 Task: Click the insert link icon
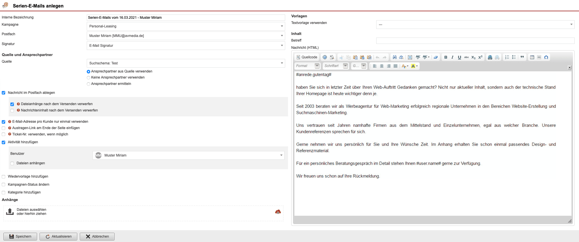490,57
